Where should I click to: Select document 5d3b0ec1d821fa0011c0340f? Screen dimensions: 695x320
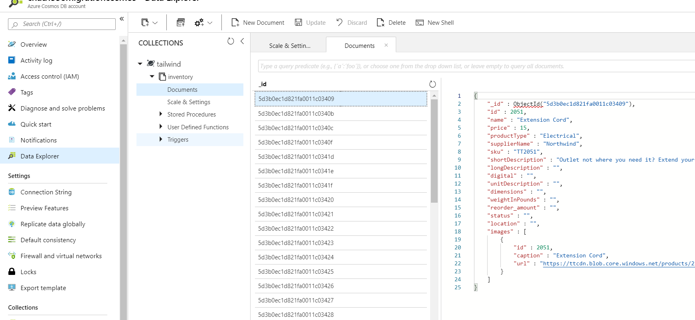(341, 142)
